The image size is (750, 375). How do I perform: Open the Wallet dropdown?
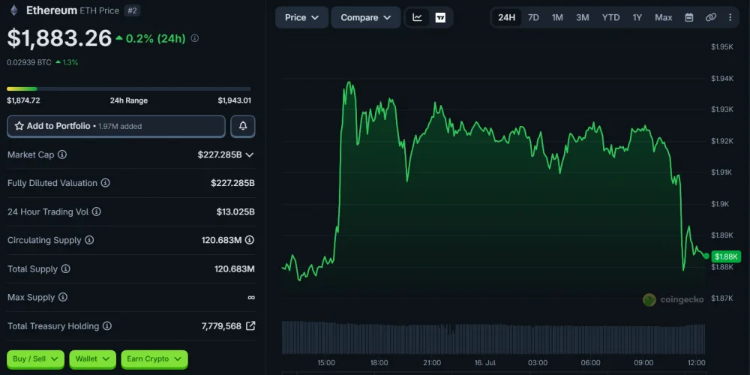[x=92, y=359]
